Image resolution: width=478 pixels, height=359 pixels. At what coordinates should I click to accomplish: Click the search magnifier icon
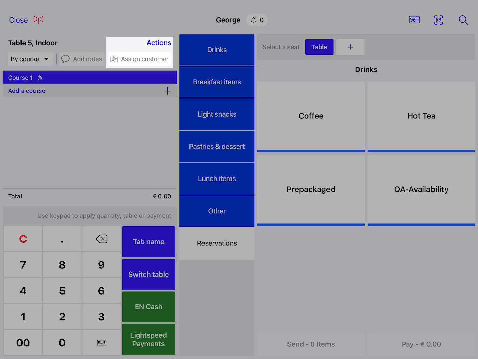click(x=463, y=20)
